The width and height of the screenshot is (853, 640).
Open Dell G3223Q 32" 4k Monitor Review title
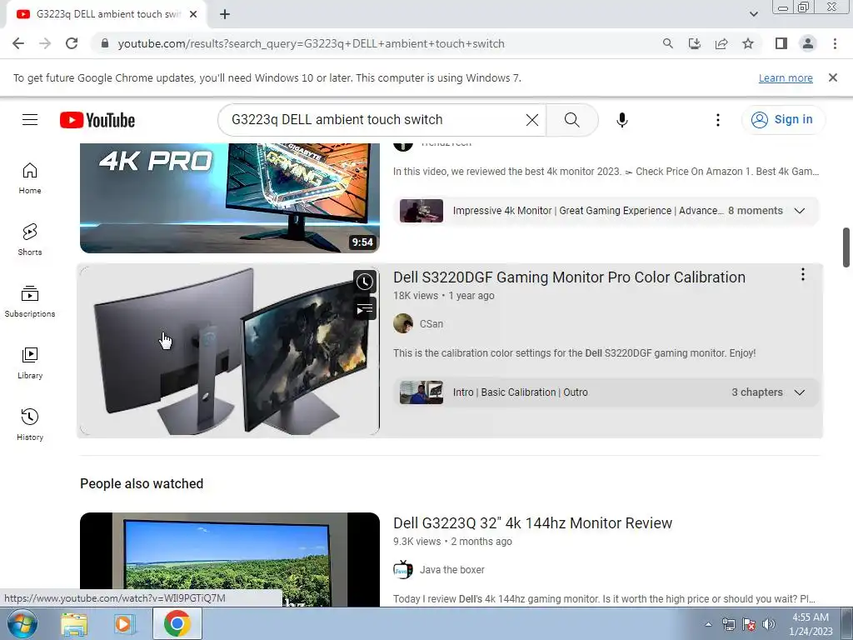532,523
